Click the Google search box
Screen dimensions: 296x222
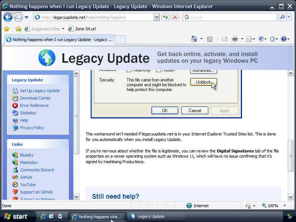pyautogui.click(x=230, y=17)
